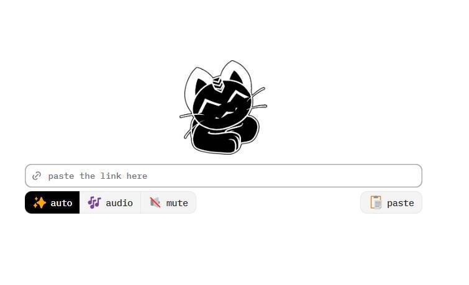Click the sparkles icon on auto mode
The width and height of the screenshot is (469, 285).
pos(40,203)
